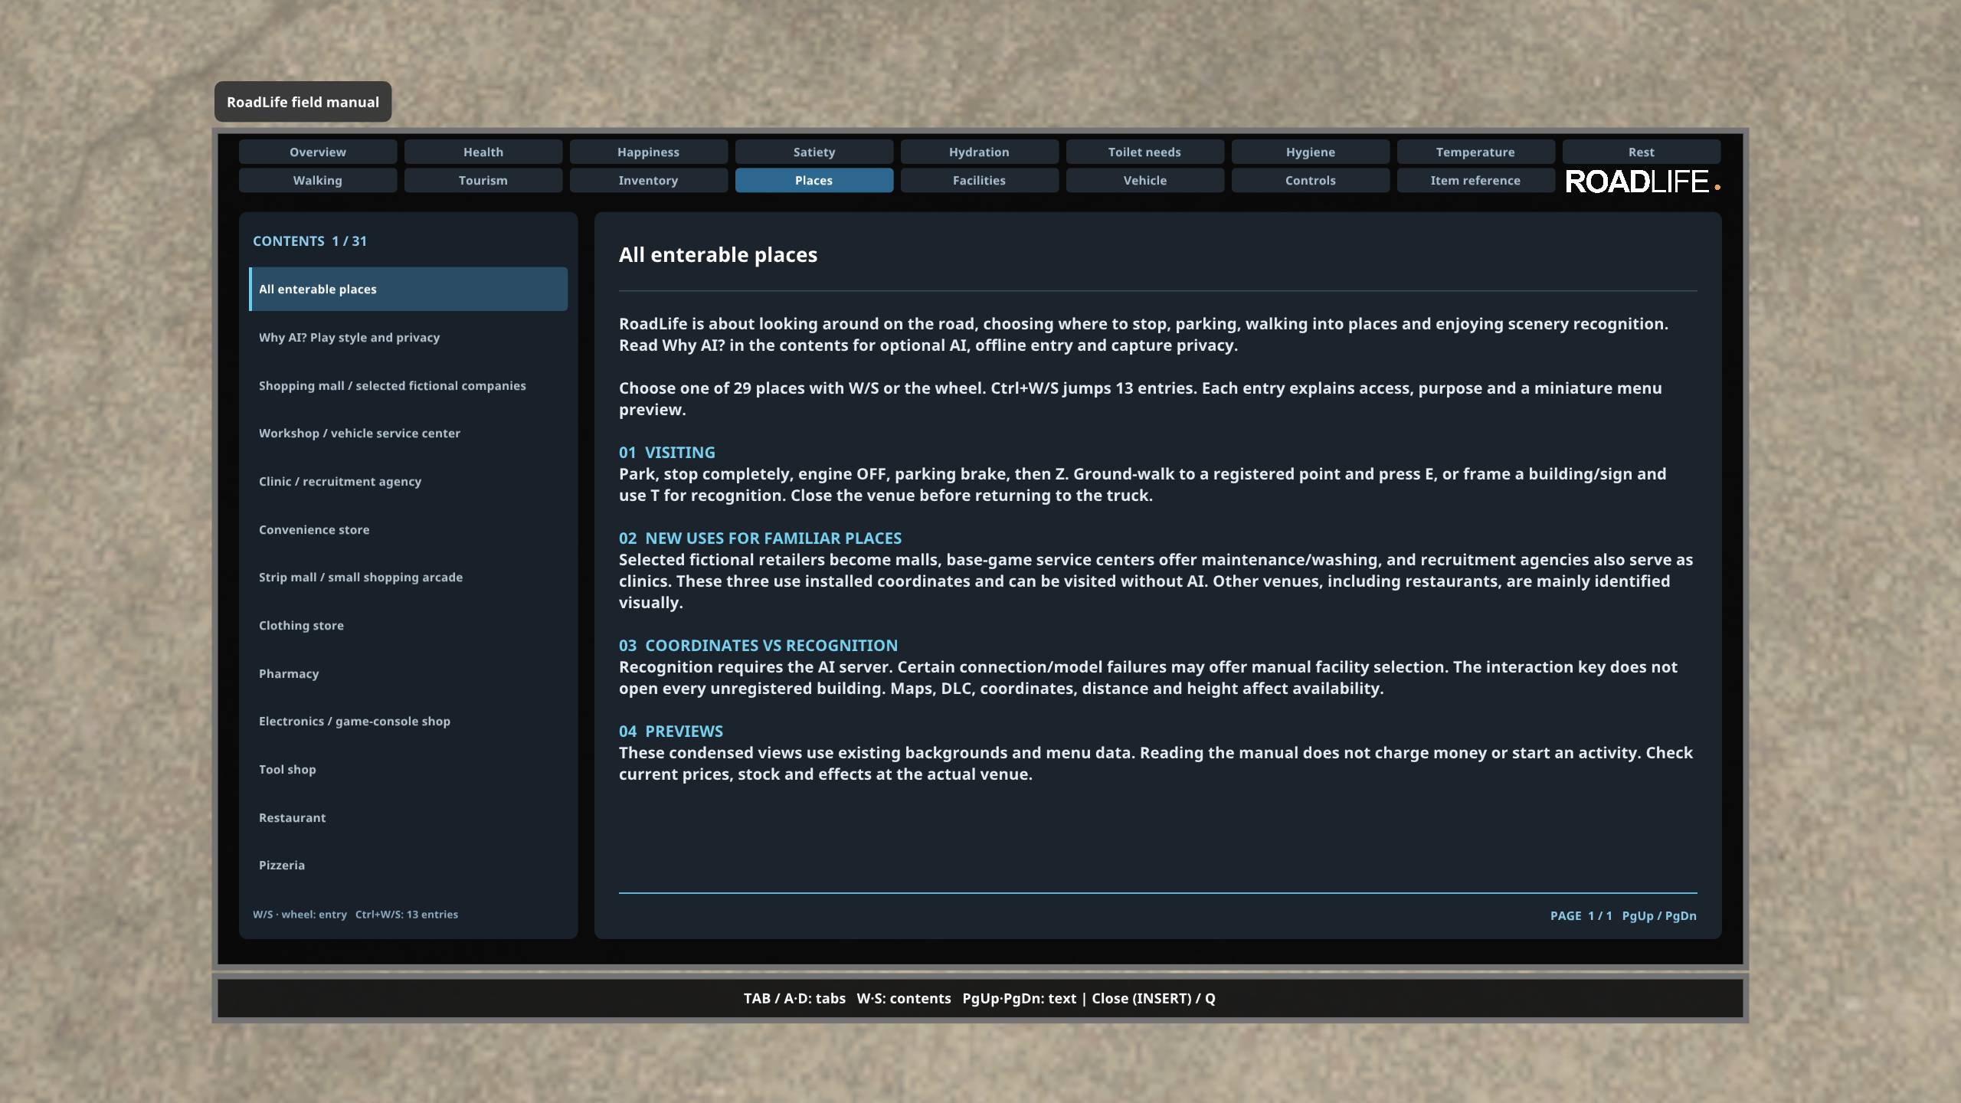Click the active Places tab

814,180
